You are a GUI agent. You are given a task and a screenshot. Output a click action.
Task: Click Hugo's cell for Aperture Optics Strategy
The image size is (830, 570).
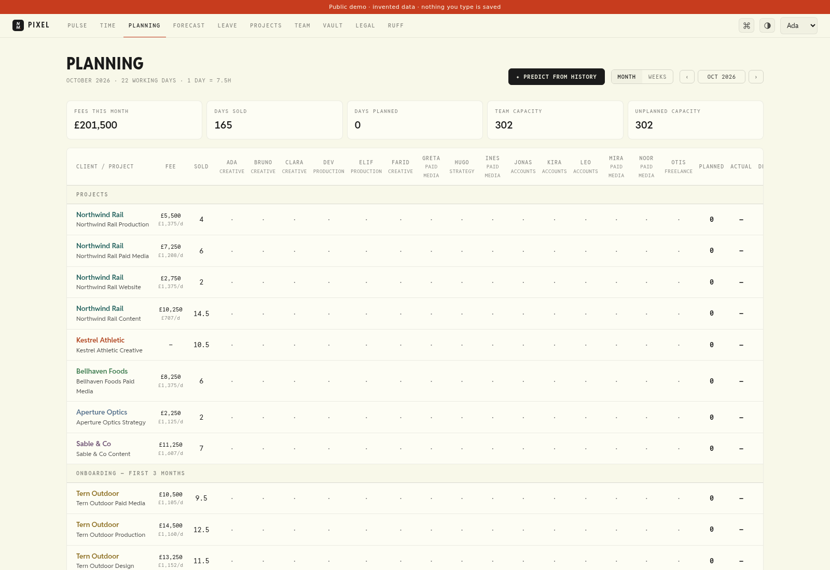click(462, 417)
